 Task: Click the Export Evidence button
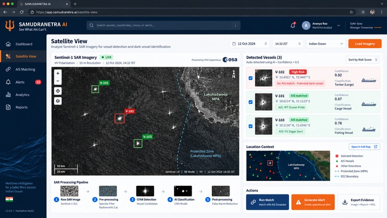tap(359, 202)
